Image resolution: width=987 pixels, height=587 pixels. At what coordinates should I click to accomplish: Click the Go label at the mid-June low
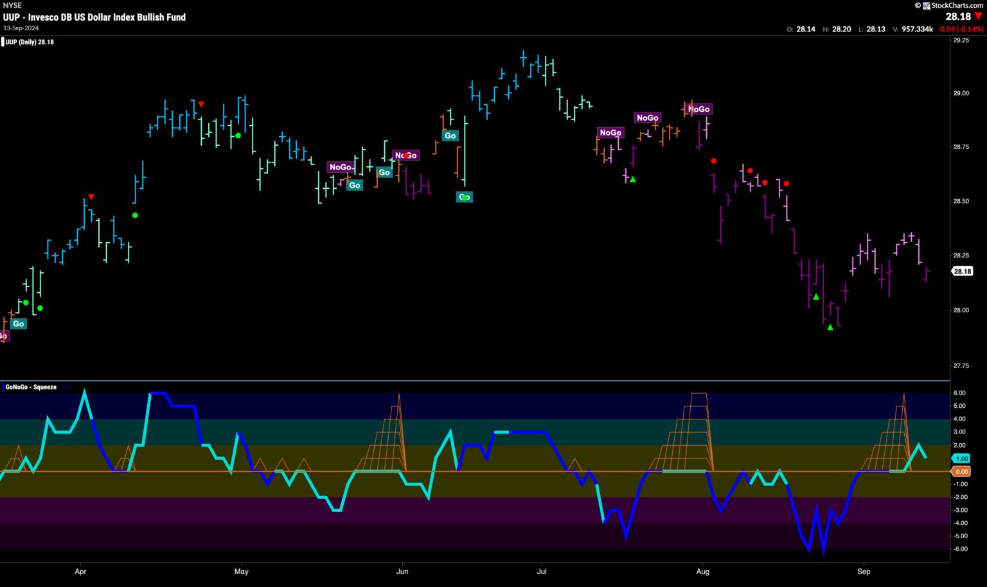465,197
